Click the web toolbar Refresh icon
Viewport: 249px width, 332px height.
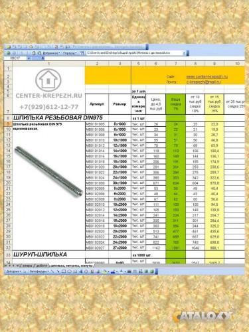[x=33, y=53]
